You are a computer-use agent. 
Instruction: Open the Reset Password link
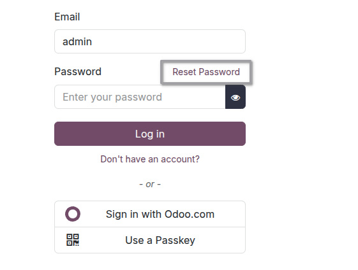[x=206, y=72]
